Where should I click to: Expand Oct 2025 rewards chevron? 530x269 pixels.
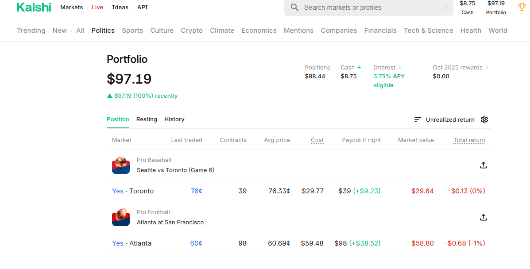coord(487,67)
